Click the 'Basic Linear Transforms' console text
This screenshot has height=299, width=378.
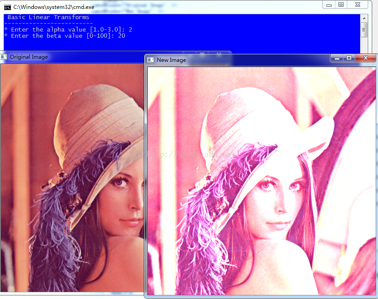point(48,17)
